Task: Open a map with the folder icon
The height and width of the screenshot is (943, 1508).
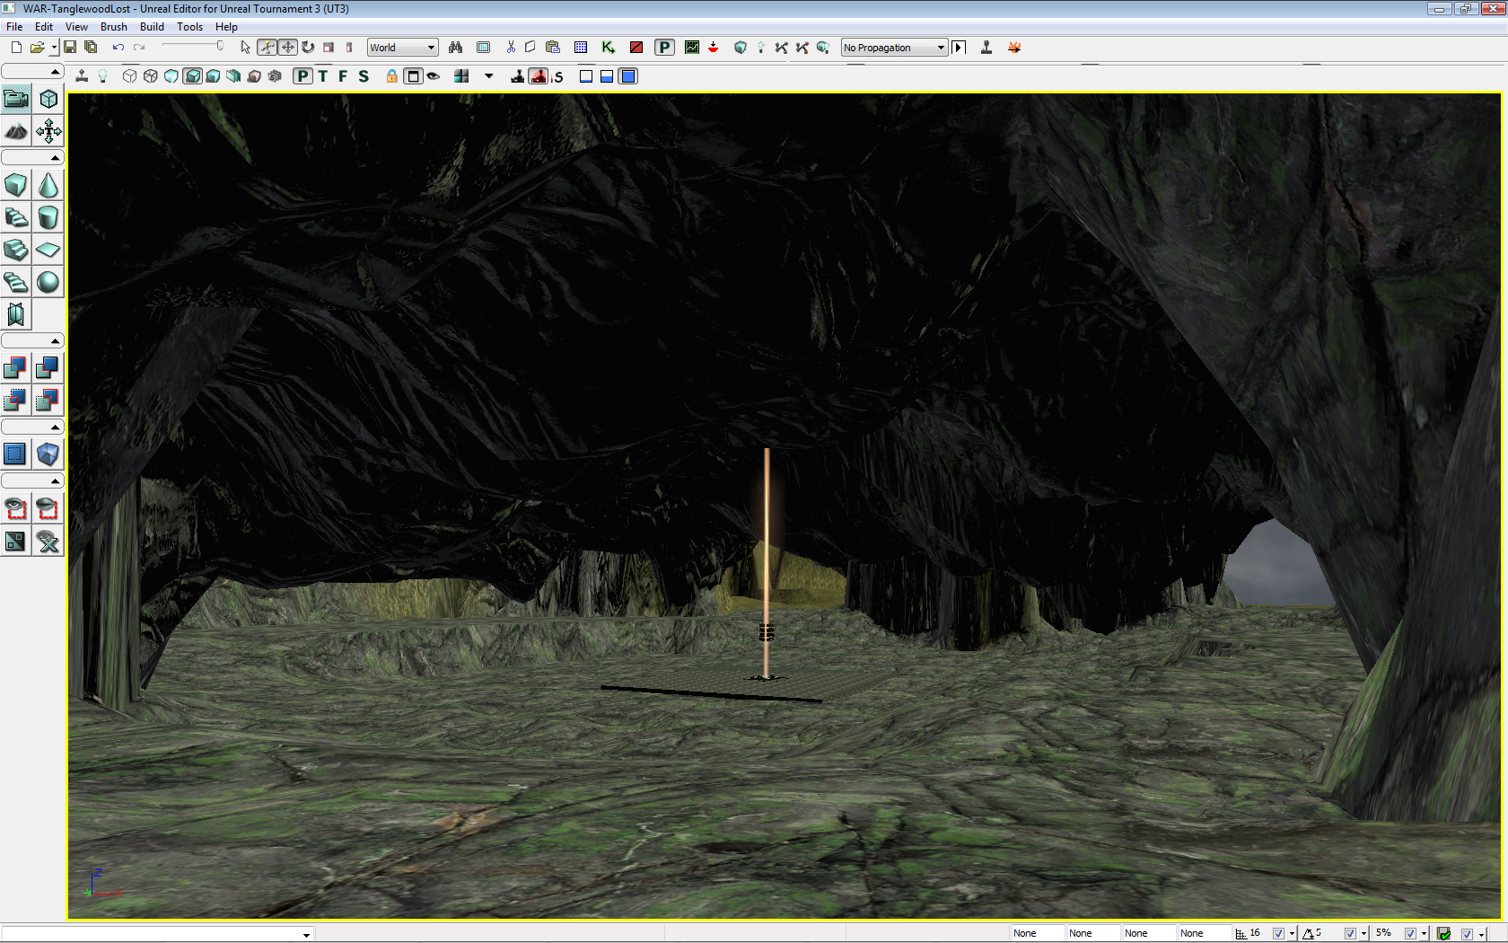Action: click(37, 48)
